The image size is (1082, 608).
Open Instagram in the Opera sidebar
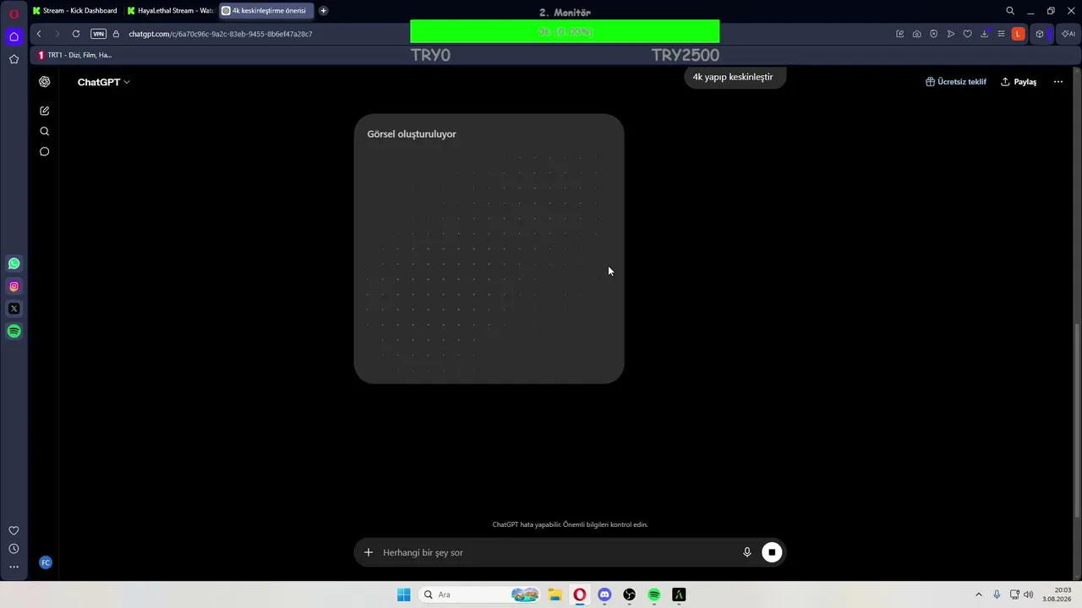pyautogui.click(x=14, y=286)
